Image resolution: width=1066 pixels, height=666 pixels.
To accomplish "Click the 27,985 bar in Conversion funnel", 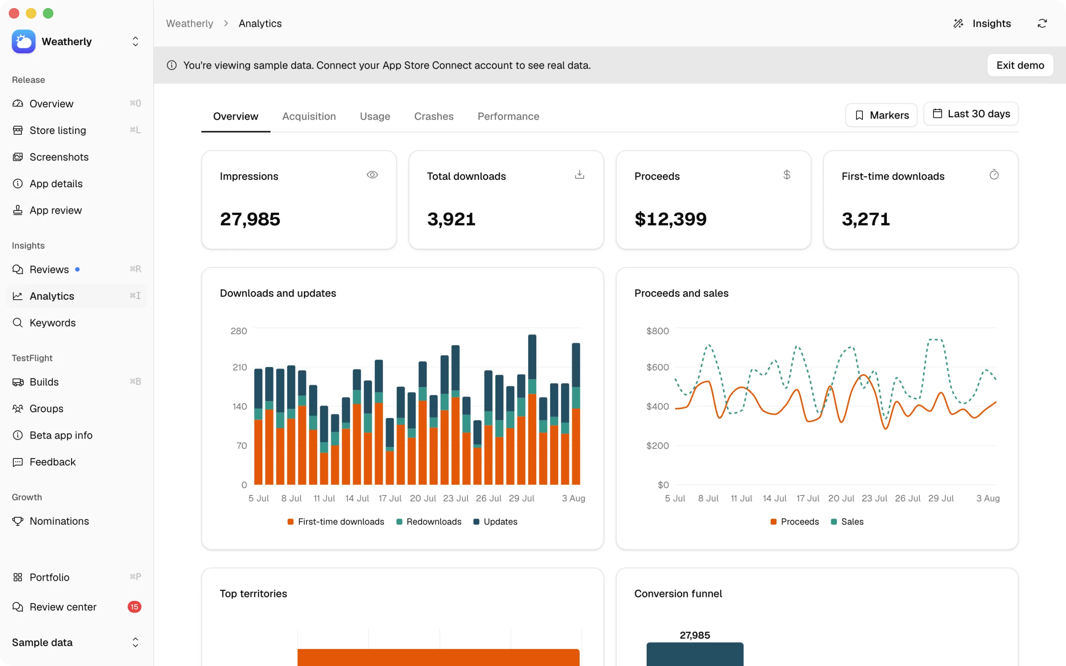I will click(695, 654).
